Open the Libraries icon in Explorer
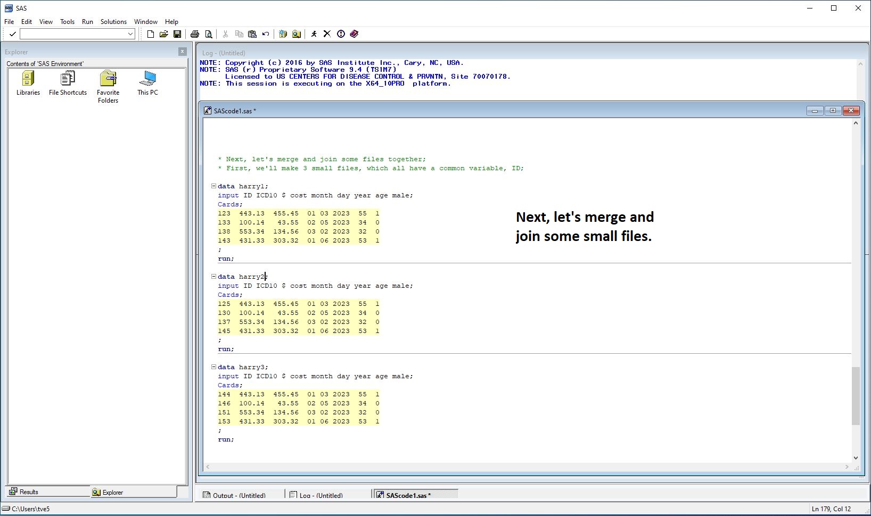The image size is (871, 516). (28, 84)
